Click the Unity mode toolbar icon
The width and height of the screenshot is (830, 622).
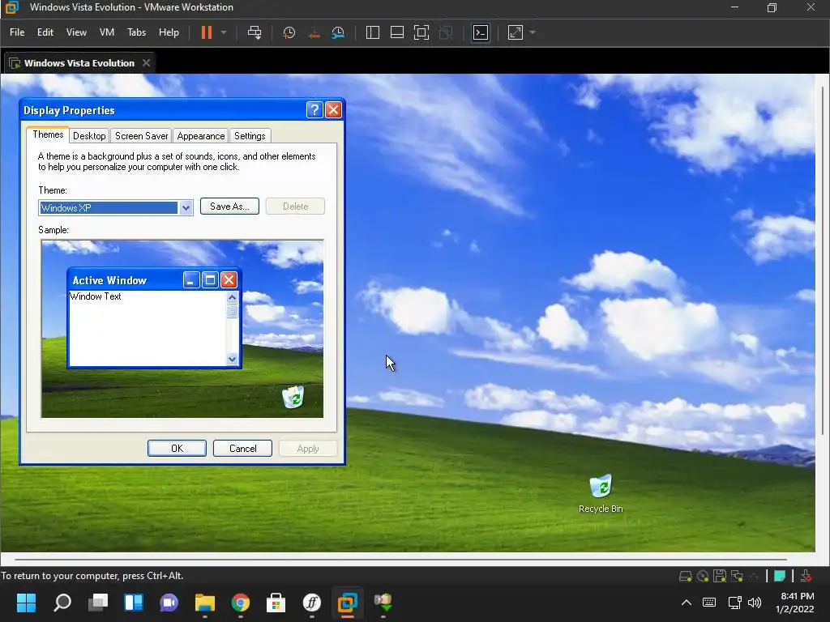(447, 32)
